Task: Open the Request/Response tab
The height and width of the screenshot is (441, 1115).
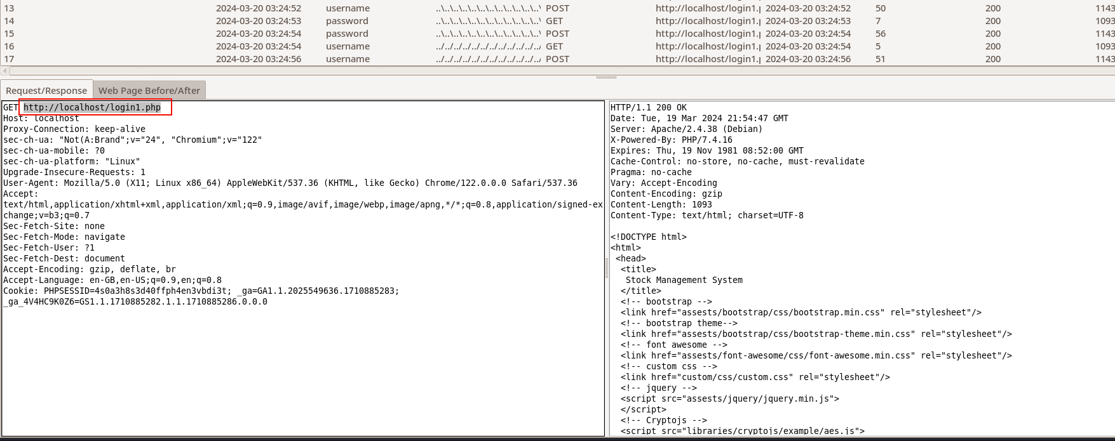Action: coord(46,90)
